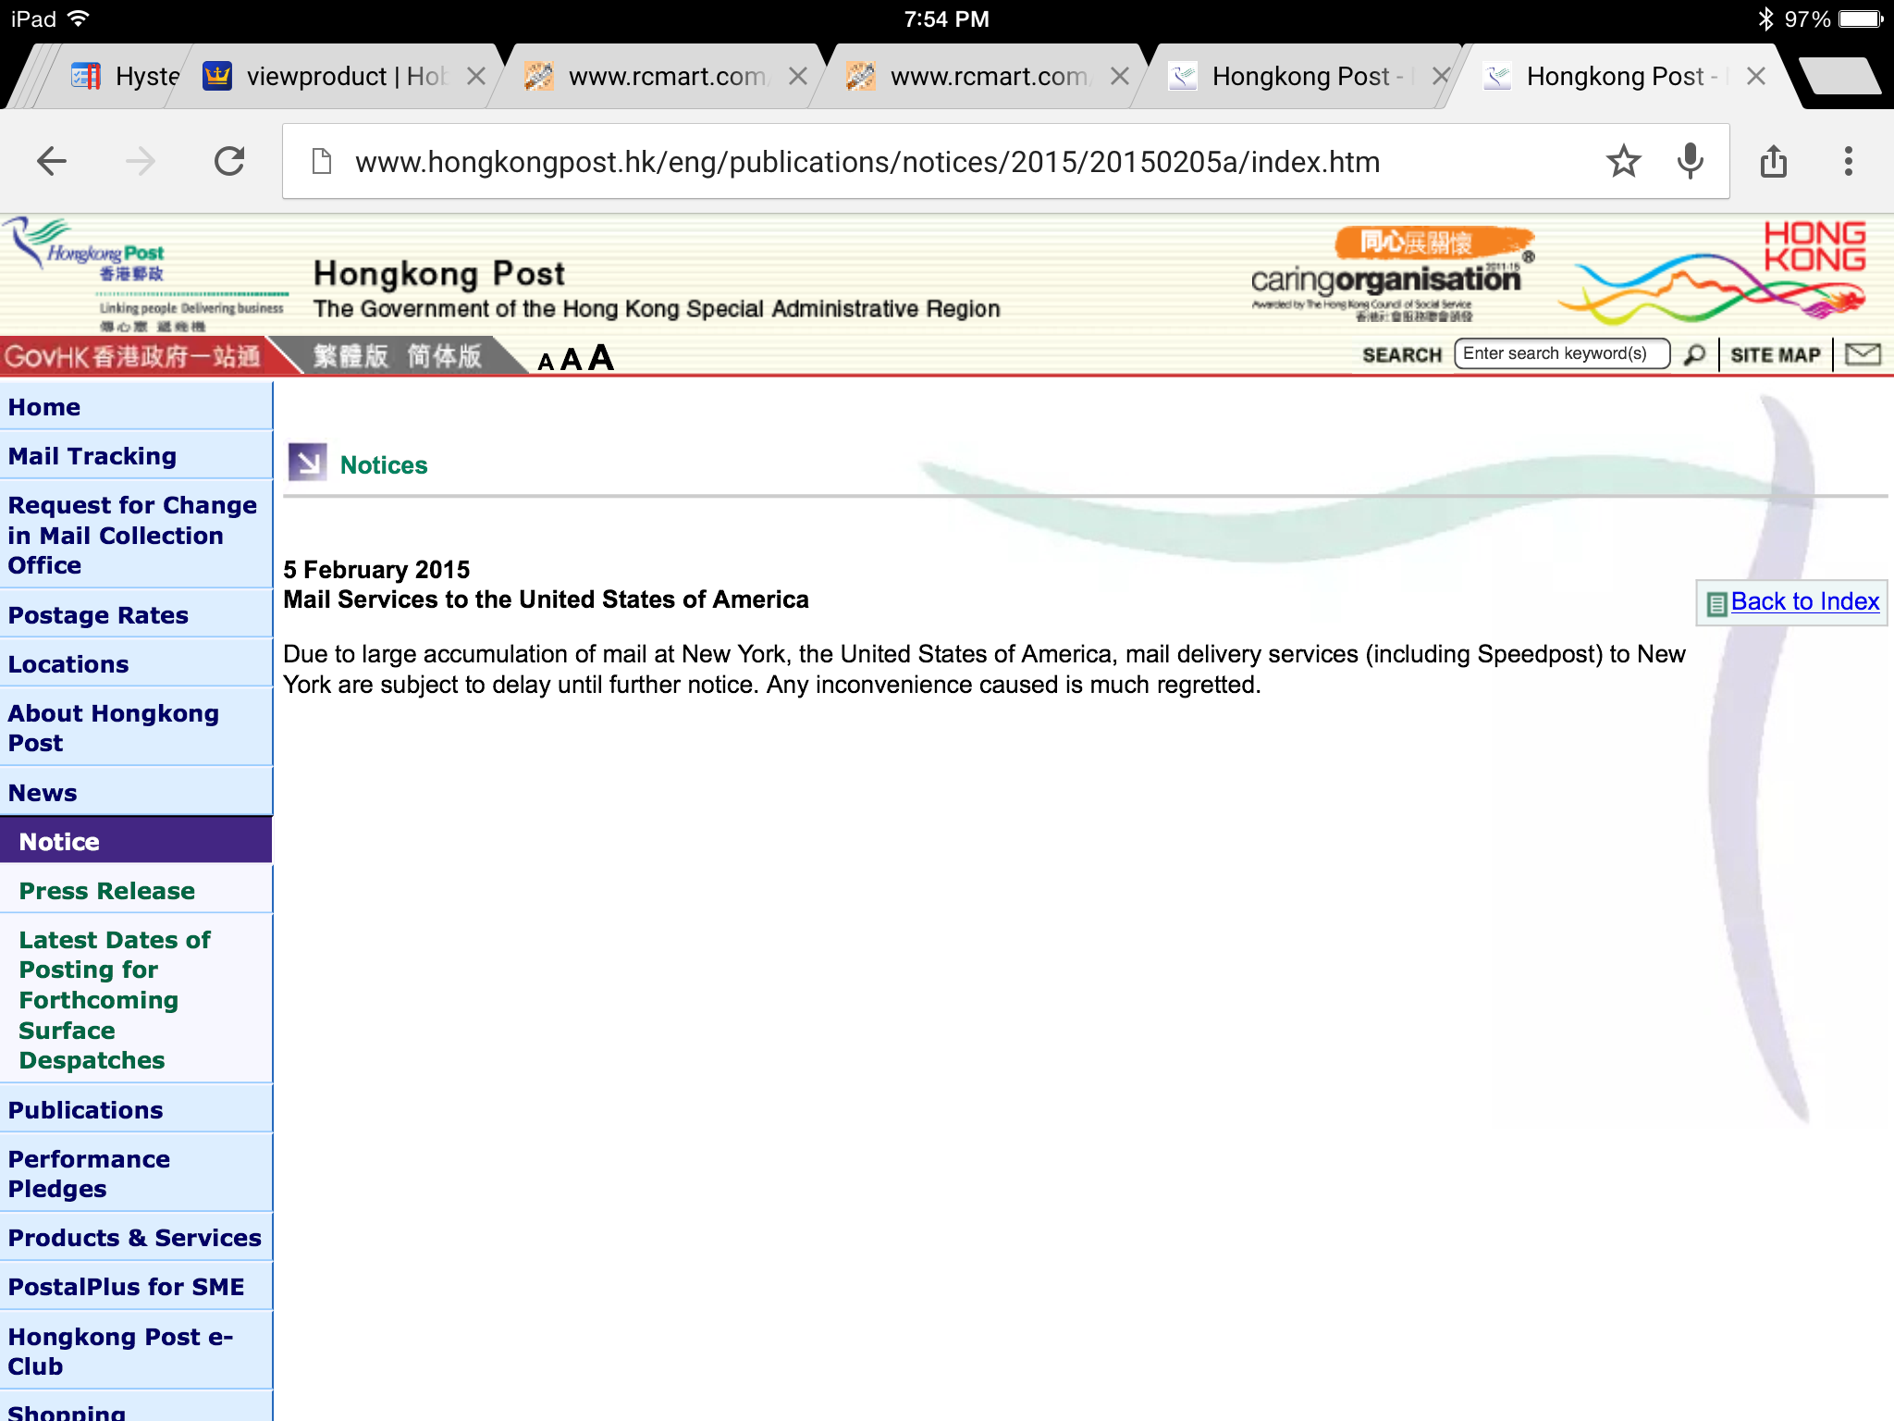Open About Hongkong Post menu item
Viewport: 1894px width, 1421px height.
point(136,727)
